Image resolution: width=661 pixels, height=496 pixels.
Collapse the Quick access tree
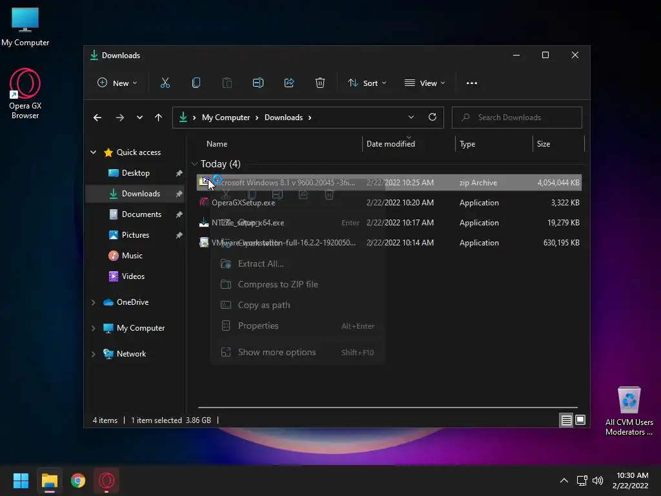[93, 152]
